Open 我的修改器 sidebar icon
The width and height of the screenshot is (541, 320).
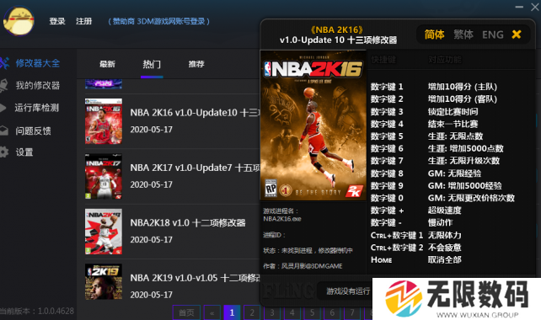[3, 85]
